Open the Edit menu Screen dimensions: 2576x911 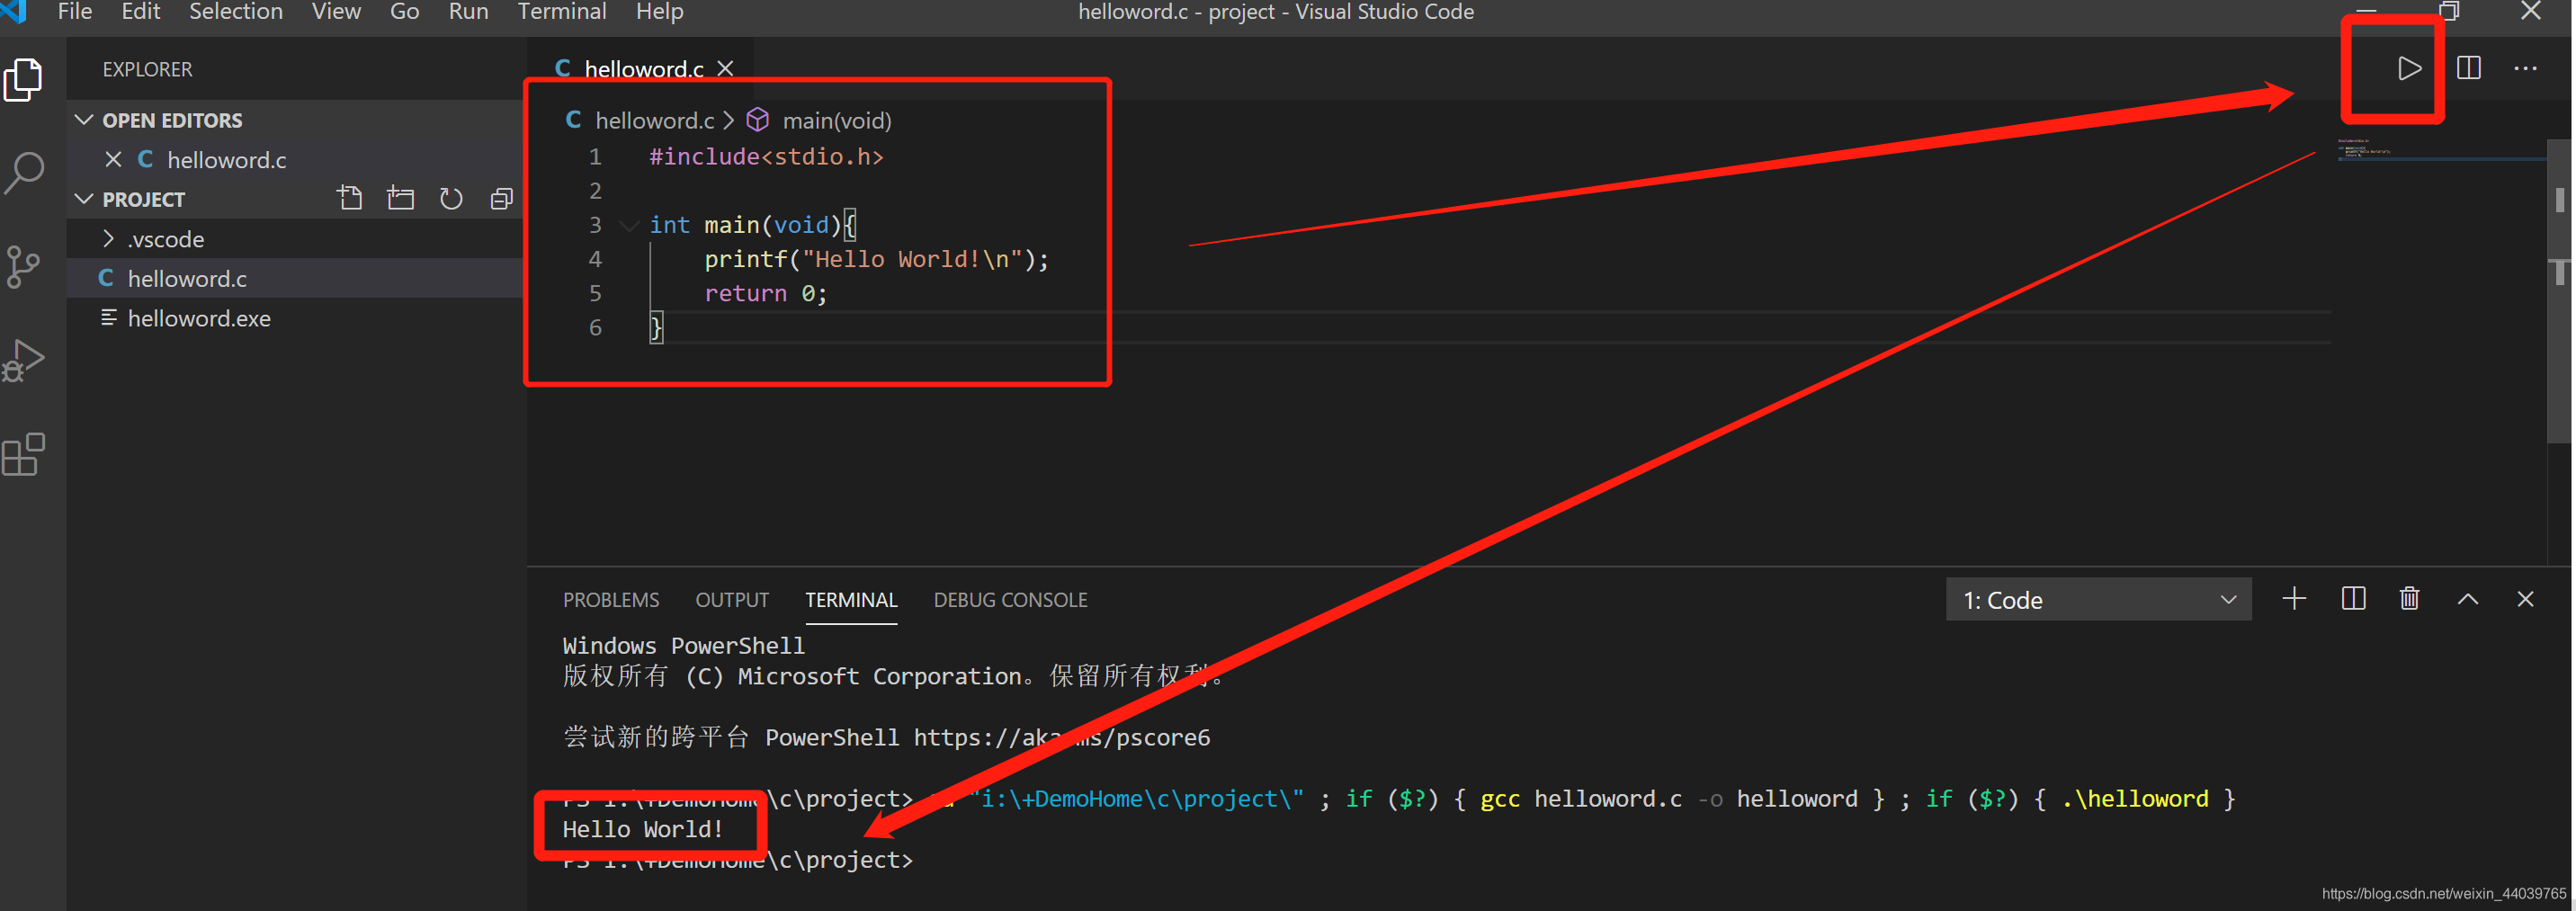click(x=141, y=11)
